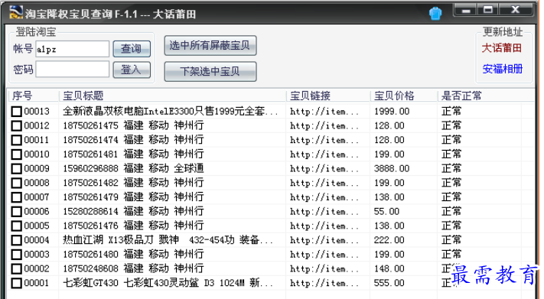
Task: Sort by 宝贝标题 column header
Action: [172, 96]
